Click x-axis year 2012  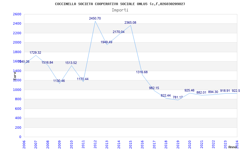click(95, 145)
